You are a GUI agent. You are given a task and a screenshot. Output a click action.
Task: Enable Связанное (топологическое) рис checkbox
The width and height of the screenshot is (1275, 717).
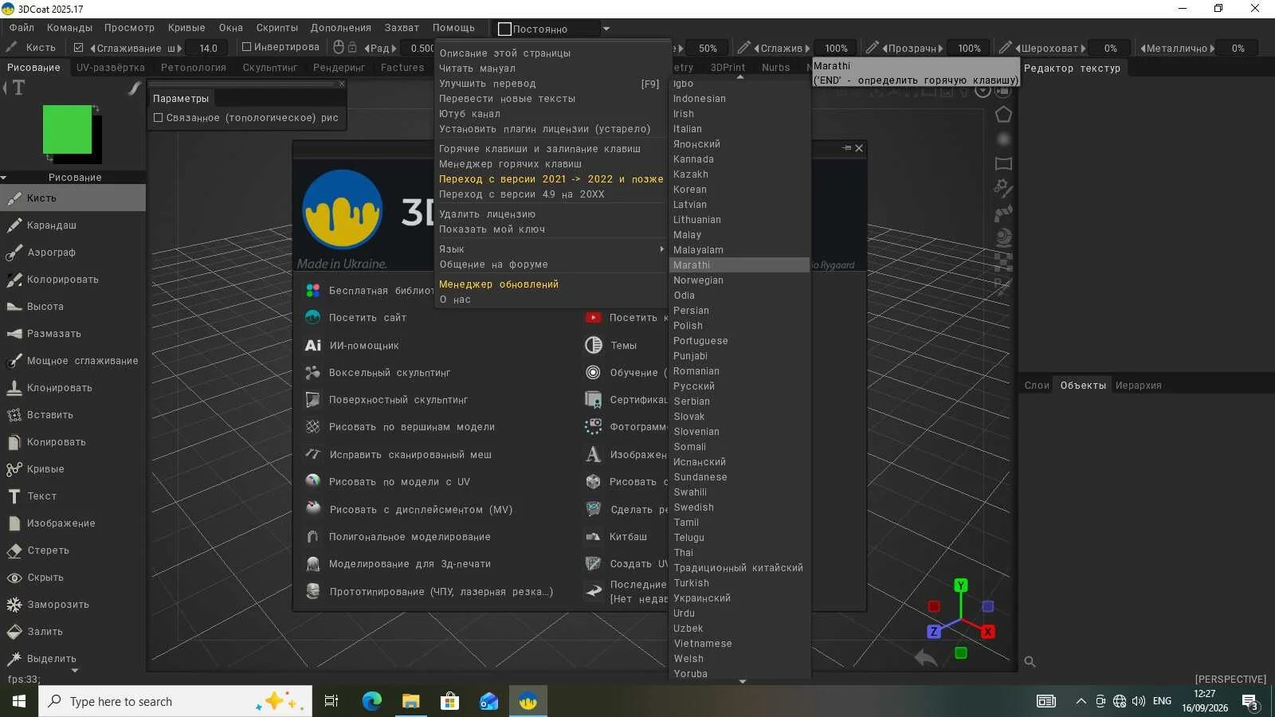click(x=158, y=118)
